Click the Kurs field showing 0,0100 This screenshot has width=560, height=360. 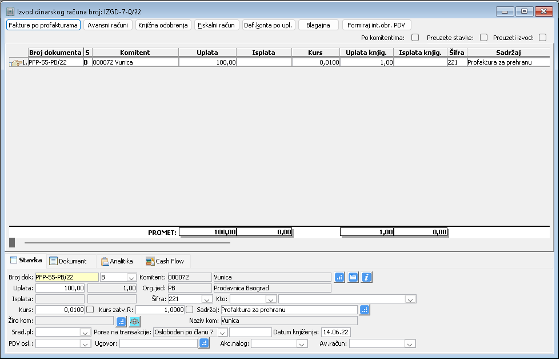click(60, 310)
